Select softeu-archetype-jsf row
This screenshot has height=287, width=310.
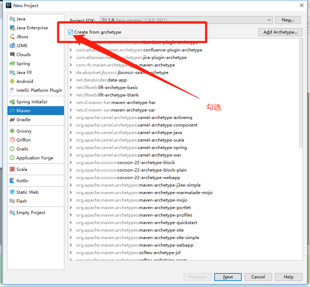185,253
